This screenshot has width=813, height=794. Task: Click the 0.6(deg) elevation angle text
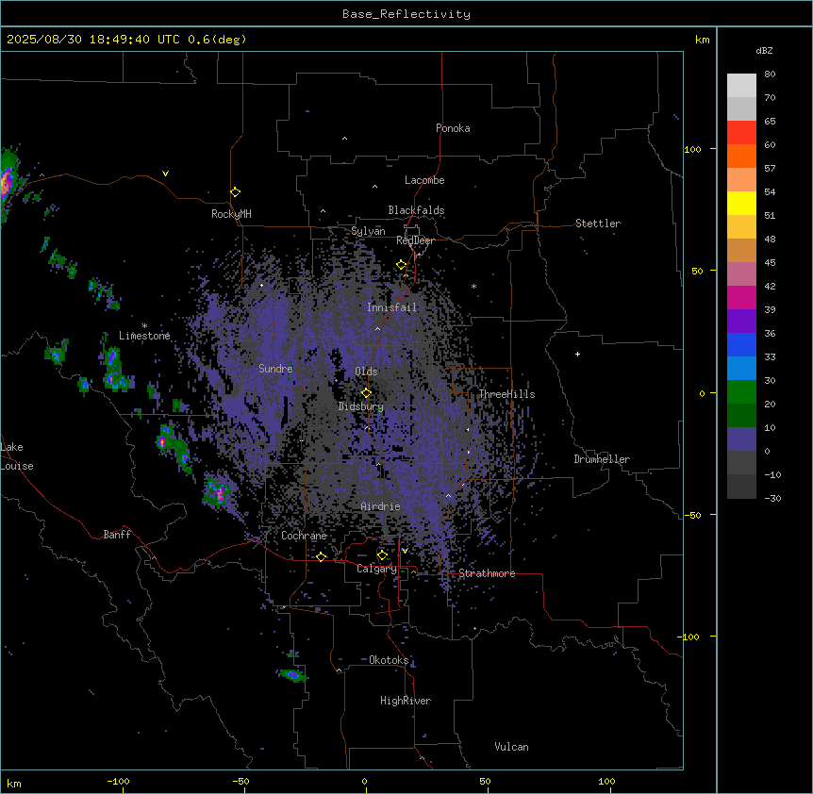pyautogui.click(x=217, y=40)
